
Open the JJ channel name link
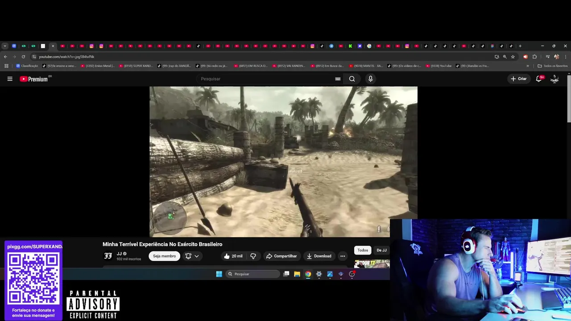pyautogui.click(x=119, y=254)
